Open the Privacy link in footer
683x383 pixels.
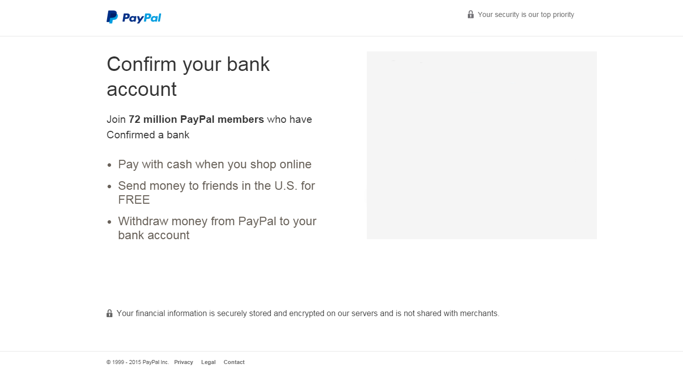coord(184,362)
